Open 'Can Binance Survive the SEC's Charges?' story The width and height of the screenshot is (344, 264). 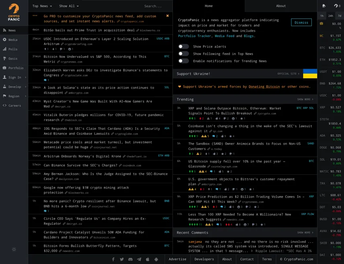[x=80, y=165]
